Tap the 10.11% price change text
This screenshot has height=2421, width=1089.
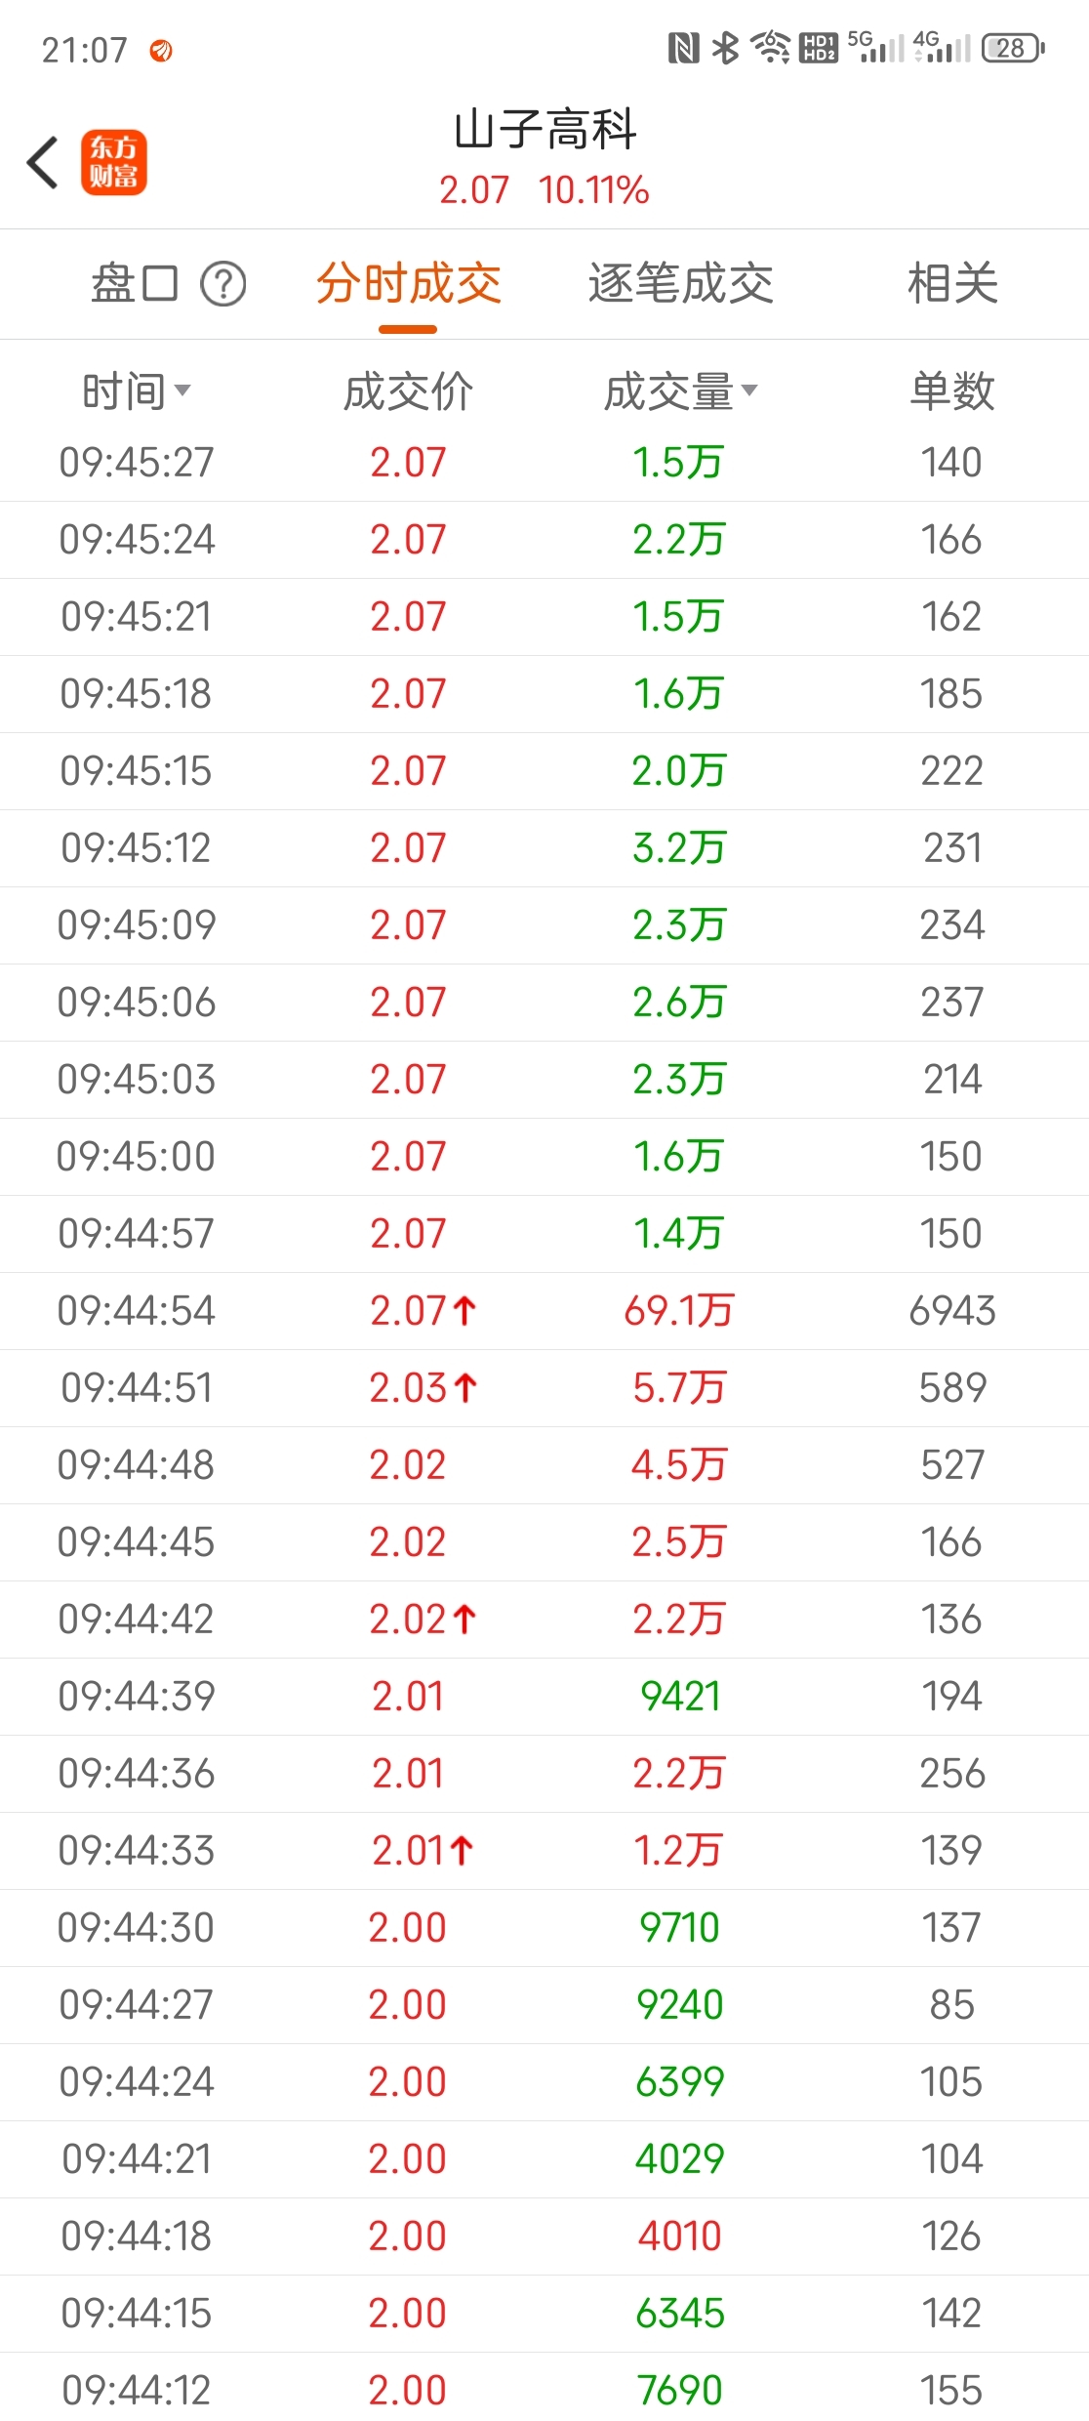coord(593,190)
